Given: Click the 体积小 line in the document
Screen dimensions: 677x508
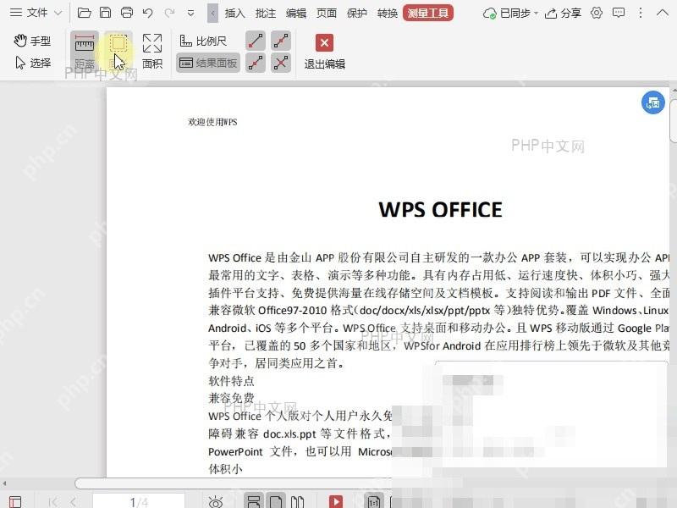Looking at the screenshot, I should [225, 469].
